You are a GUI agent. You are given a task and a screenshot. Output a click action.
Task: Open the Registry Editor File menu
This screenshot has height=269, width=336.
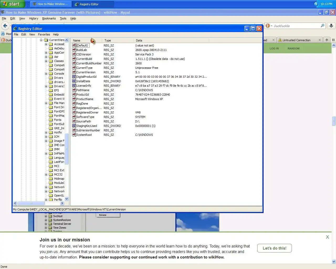16,34
